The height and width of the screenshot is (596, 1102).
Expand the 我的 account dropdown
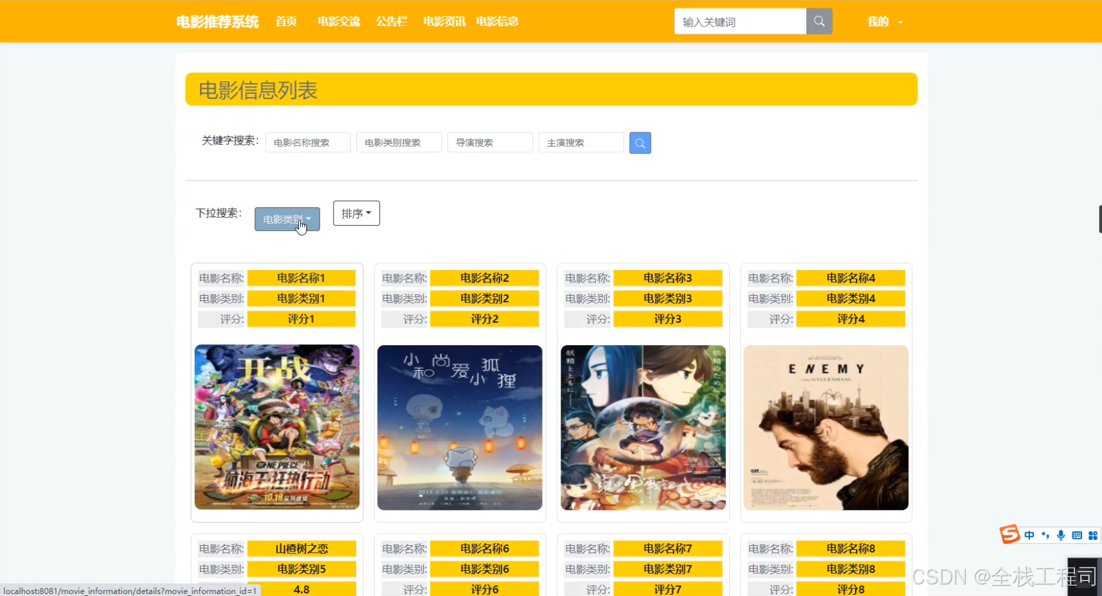885,22
